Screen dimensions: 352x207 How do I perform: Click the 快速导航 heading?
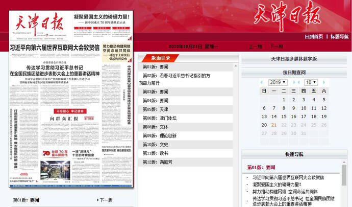(x=294, y=154)
